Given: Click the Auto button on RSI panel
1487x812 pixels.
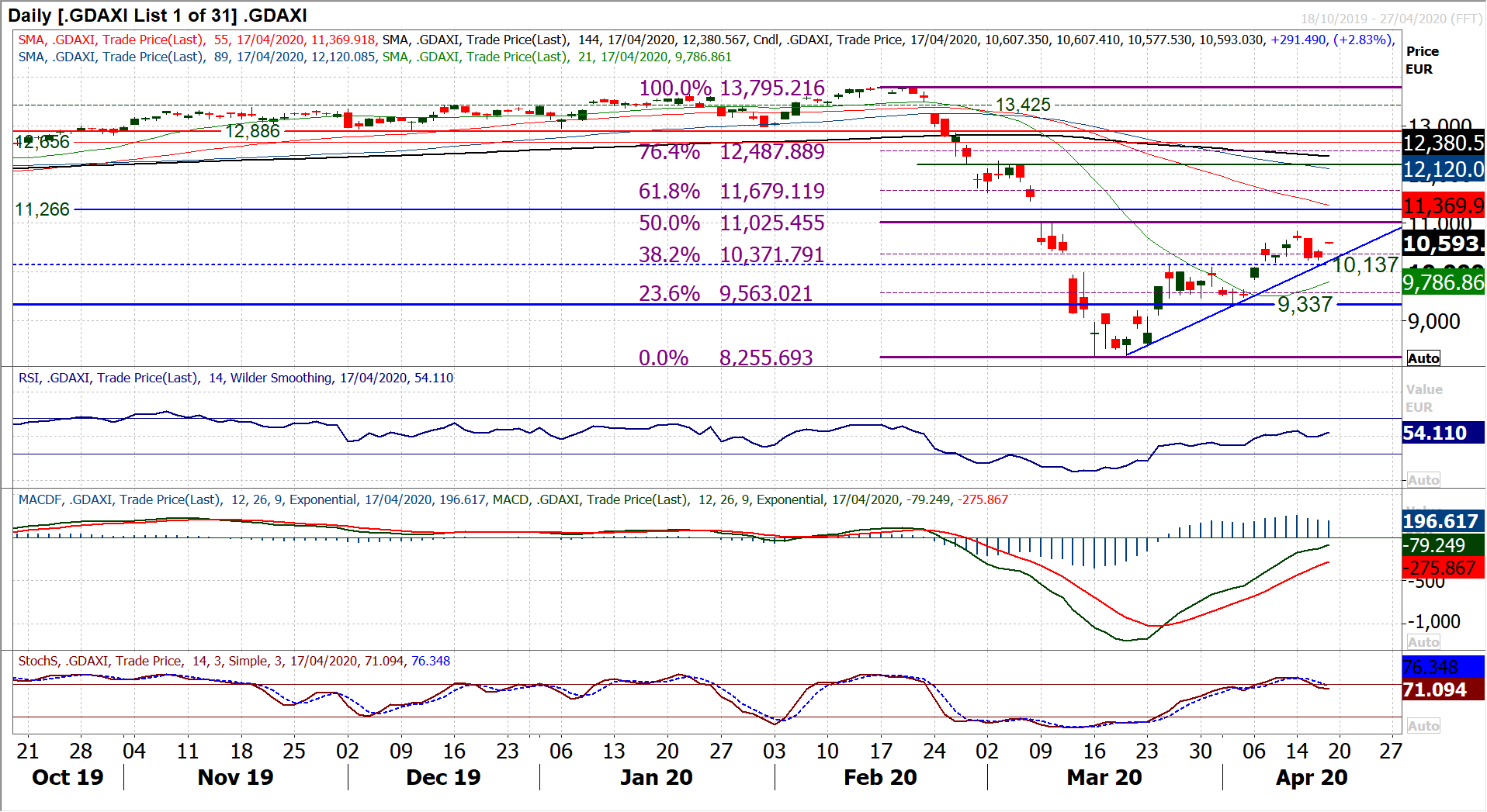Looking at the screenshot, I should pos(1423,480).
